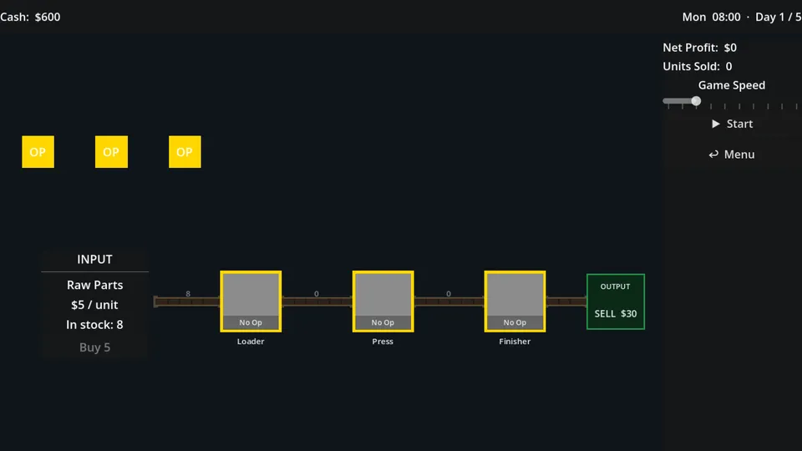Return to the Menu
The image size is (802, 451).
(732, 155)
